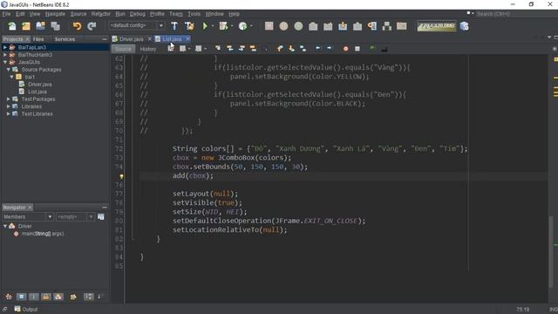Toggle the Fully Qualified Names navigator filter
Screen dimensions: 558x314
pos(73,297)
